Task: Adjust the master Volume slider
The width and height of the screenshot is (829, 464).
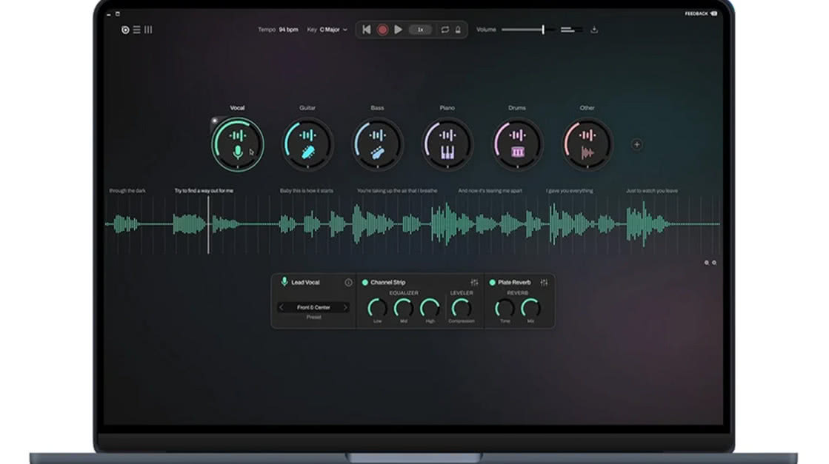Action: [x=529, y=30]
